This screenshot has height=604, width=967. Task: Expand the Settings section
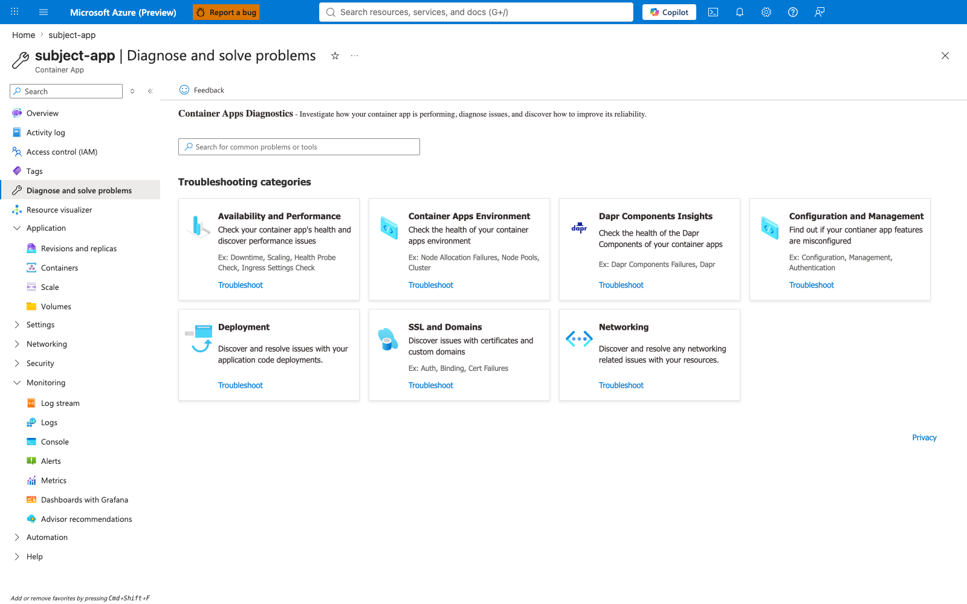[x=17, y=325]
